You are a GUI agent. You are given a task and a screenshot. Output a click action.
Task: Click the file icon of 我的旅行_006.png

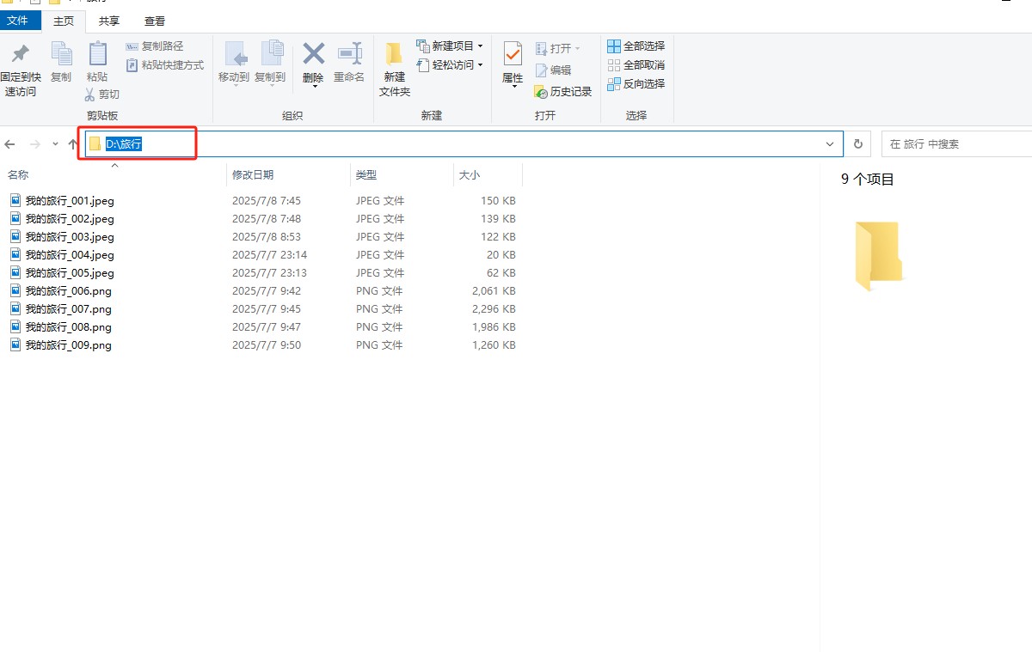[15, 290]
